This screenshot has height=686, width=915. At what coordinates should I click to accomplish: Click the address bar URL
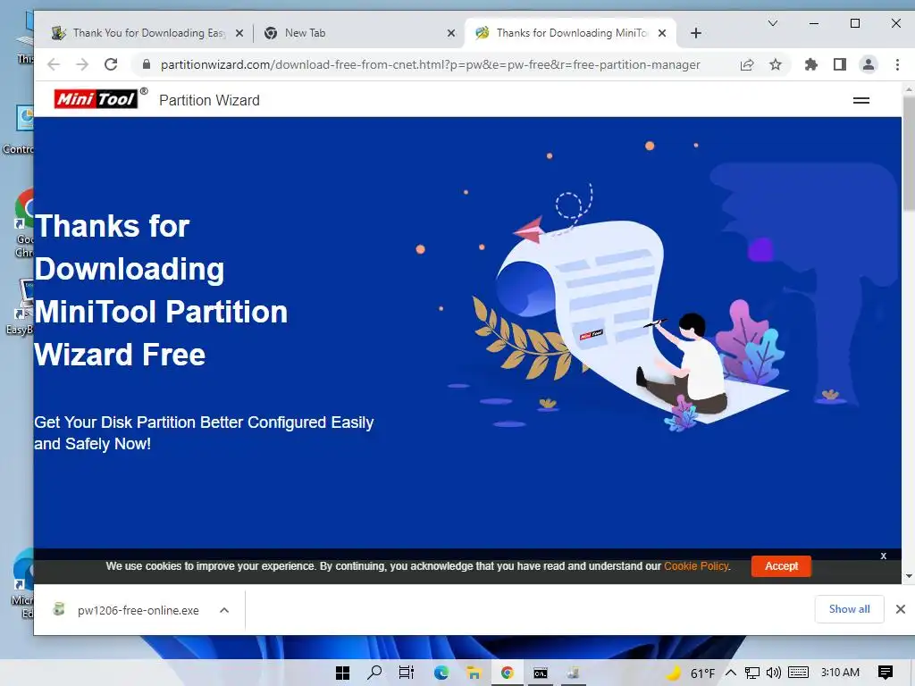(430, 64)
